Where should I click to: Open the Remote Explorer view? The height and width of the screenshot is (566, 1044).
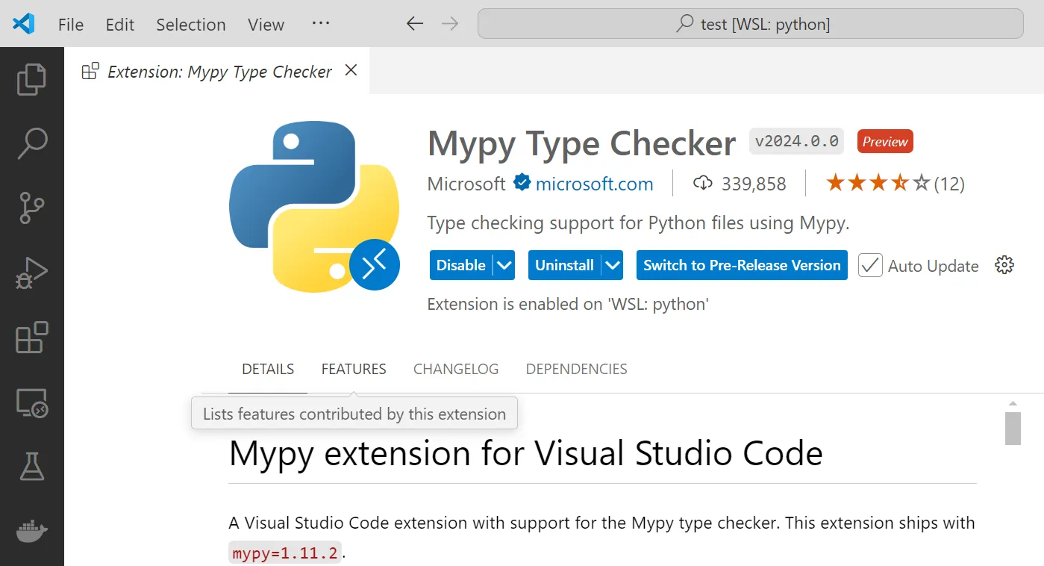tap(31, 403)
